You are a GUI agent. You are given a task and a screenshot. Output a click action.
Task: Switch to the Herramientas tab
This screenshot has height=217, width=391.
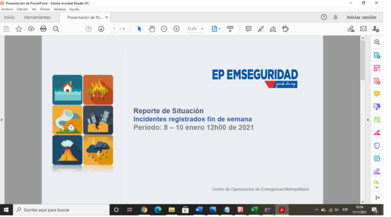point(37,17)
